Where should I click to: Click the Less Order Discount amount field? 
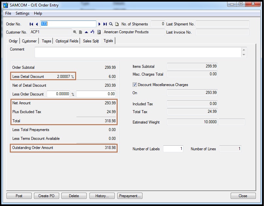pyautogui.click(x=96, y=94)
